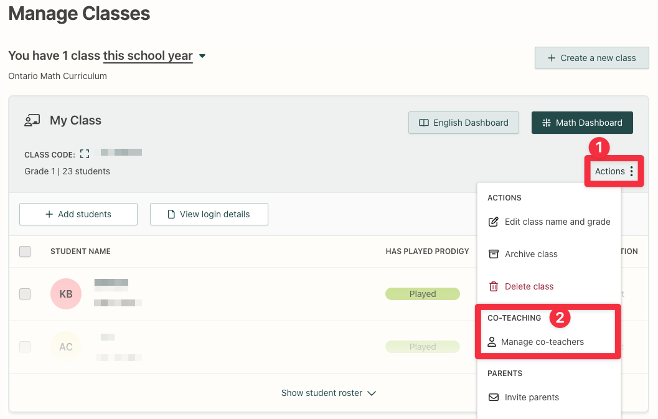Viewport: 658px width, 419px height.
Task: Click the My Class title
Action: (75, 121)
